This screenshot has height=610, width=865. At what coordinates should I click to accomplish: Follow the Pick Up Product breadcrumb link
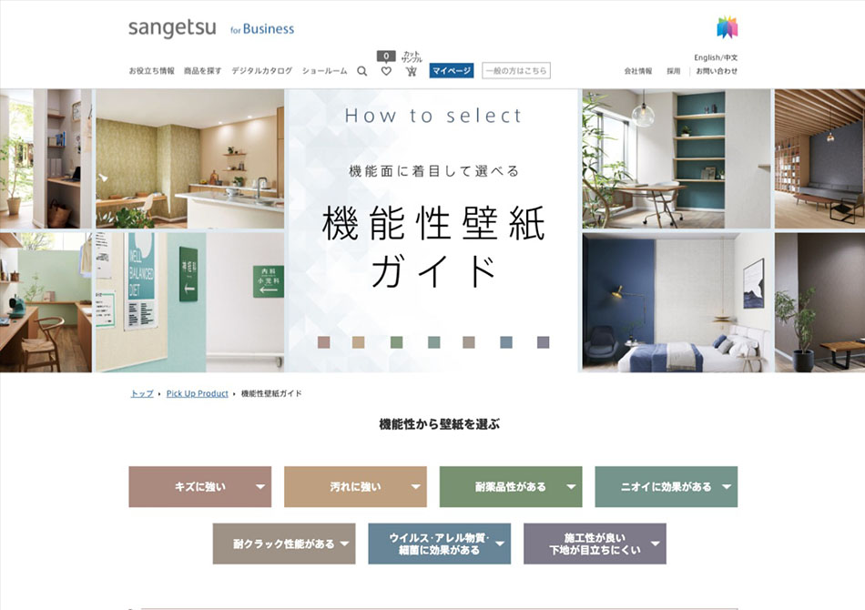click(x=197, y=393)
